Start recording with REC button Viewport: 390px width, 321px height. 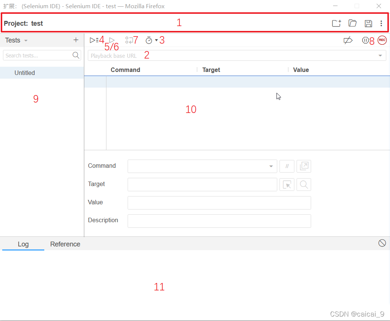point(382,40)
